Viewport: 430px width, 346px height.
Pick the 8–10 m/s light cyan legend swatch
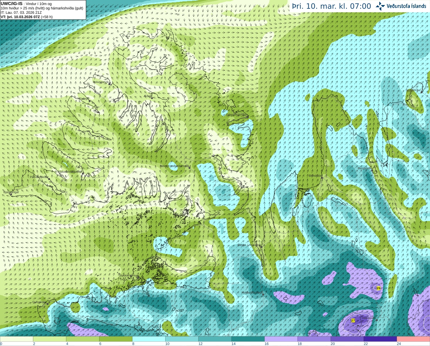pyautogui.click(x=149, y=339)
